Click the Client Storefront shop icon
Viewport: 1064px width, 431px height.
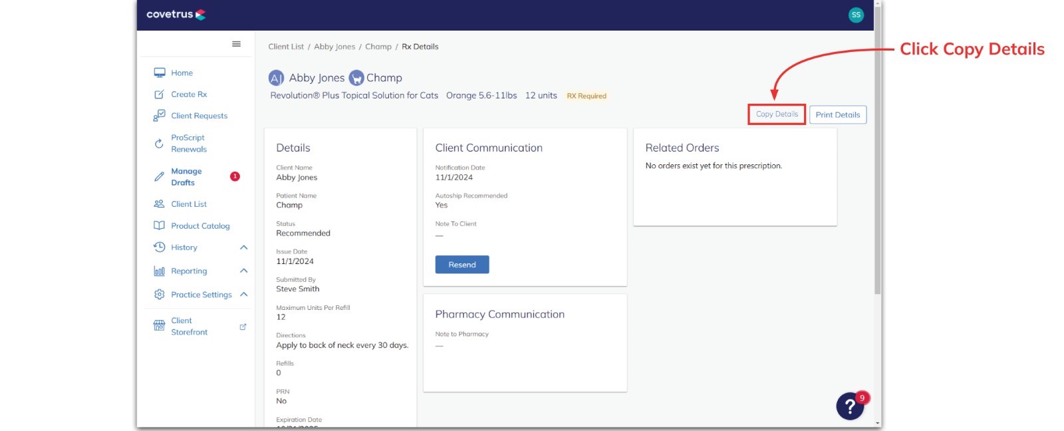159,326
